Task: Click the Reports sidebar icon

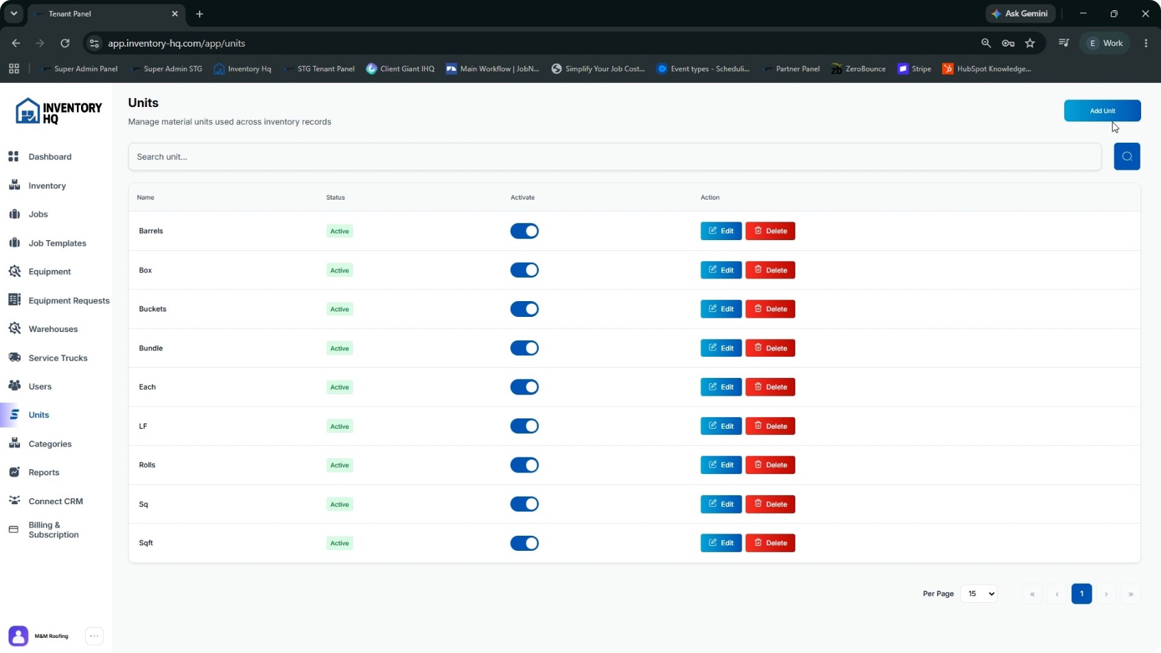Action: click(x=14, y=472)
